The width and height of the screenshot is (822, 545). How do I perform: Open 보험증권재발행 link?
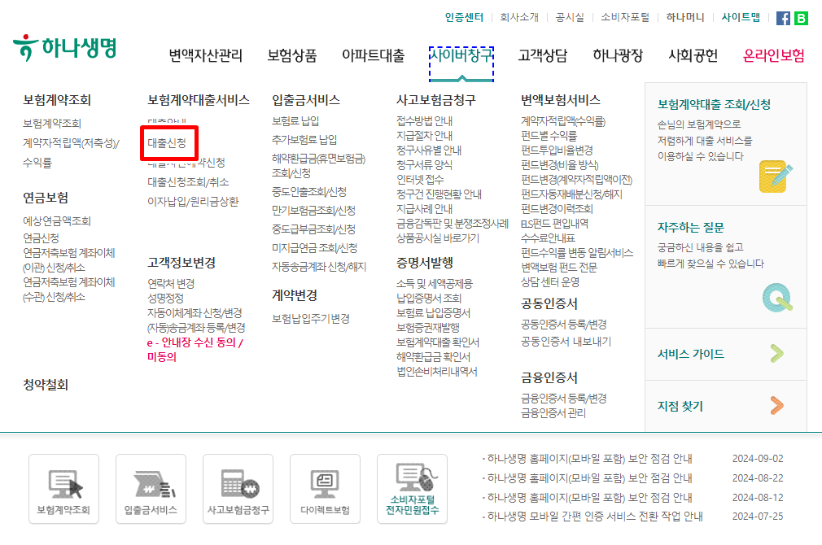pyautogui.click(x=428, y=328)
